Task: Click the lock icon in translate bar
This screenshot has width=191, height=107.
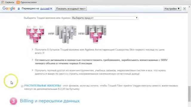Action: [x=19, y=9]
